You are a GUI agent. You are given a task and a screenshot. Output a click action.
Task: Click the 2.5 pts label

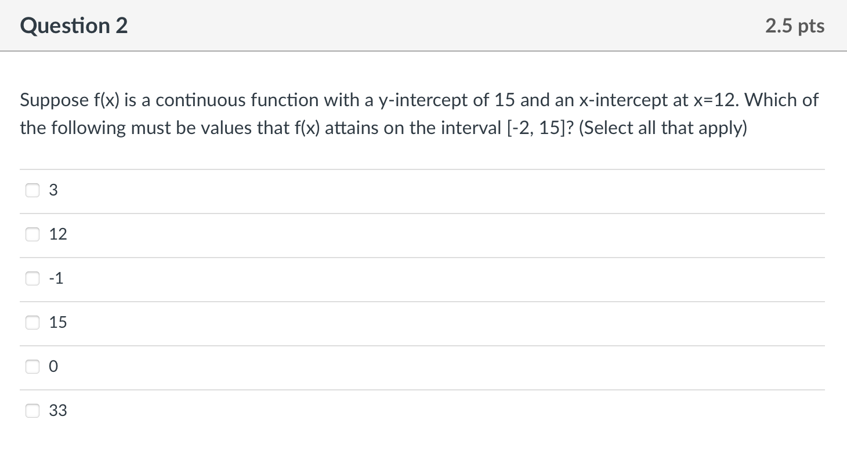(795, 26)
